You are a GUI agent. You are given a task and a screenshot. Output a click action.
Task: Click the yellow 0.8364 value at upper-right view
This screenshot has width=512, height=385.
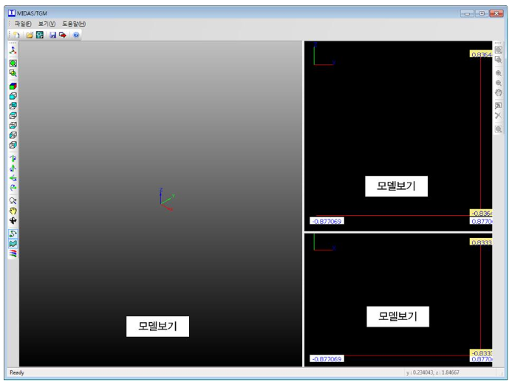pyautogui.click(x=480, y=54)
